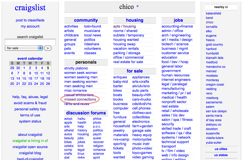Open accounting+finance jobs link
242x160 pixels.
pyautogui.click(x=177, y=26)
